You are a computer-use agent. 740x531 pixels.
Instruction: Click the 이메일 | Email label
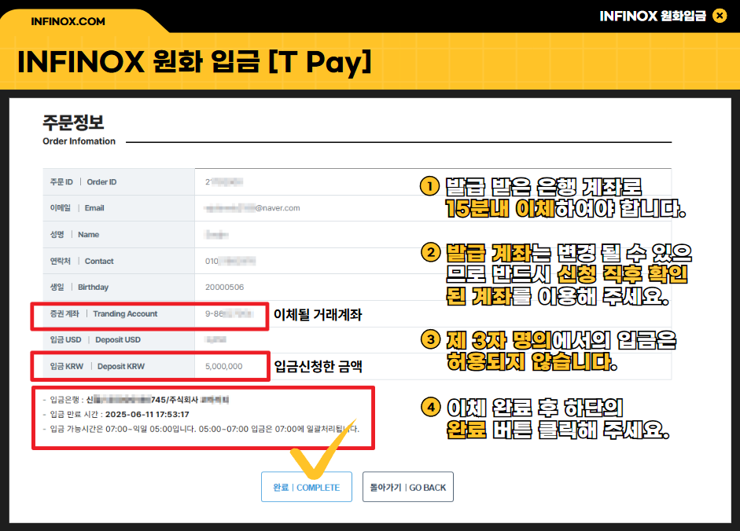(x=77, y=208)
